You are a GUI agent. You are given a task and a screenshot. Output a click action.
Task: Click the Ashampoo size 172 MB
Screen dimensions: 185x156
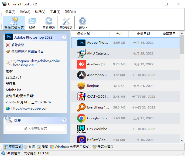[119, 75]
